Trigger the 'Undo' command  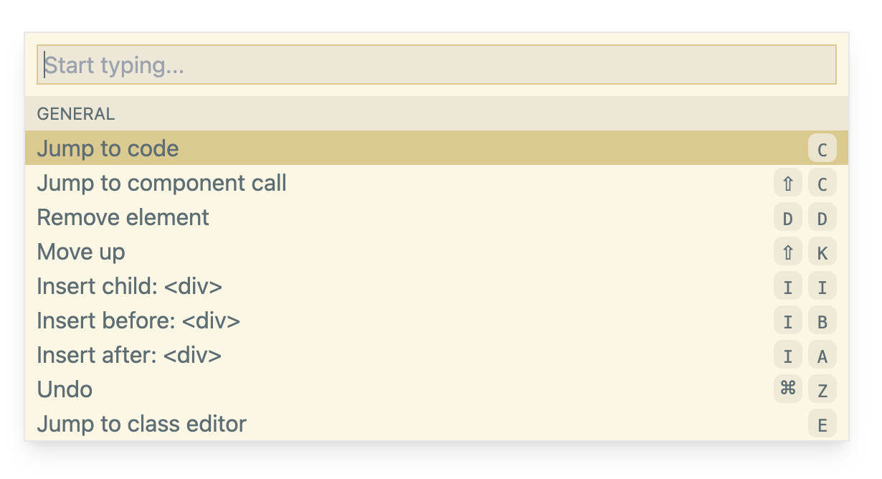[x=65, y=389]
